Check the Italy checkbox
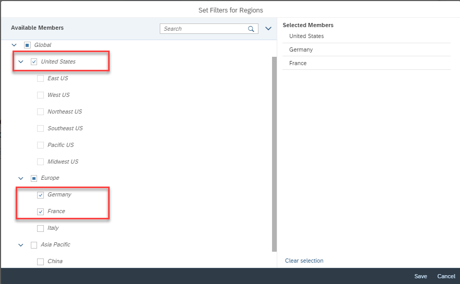 click(41, 228)
